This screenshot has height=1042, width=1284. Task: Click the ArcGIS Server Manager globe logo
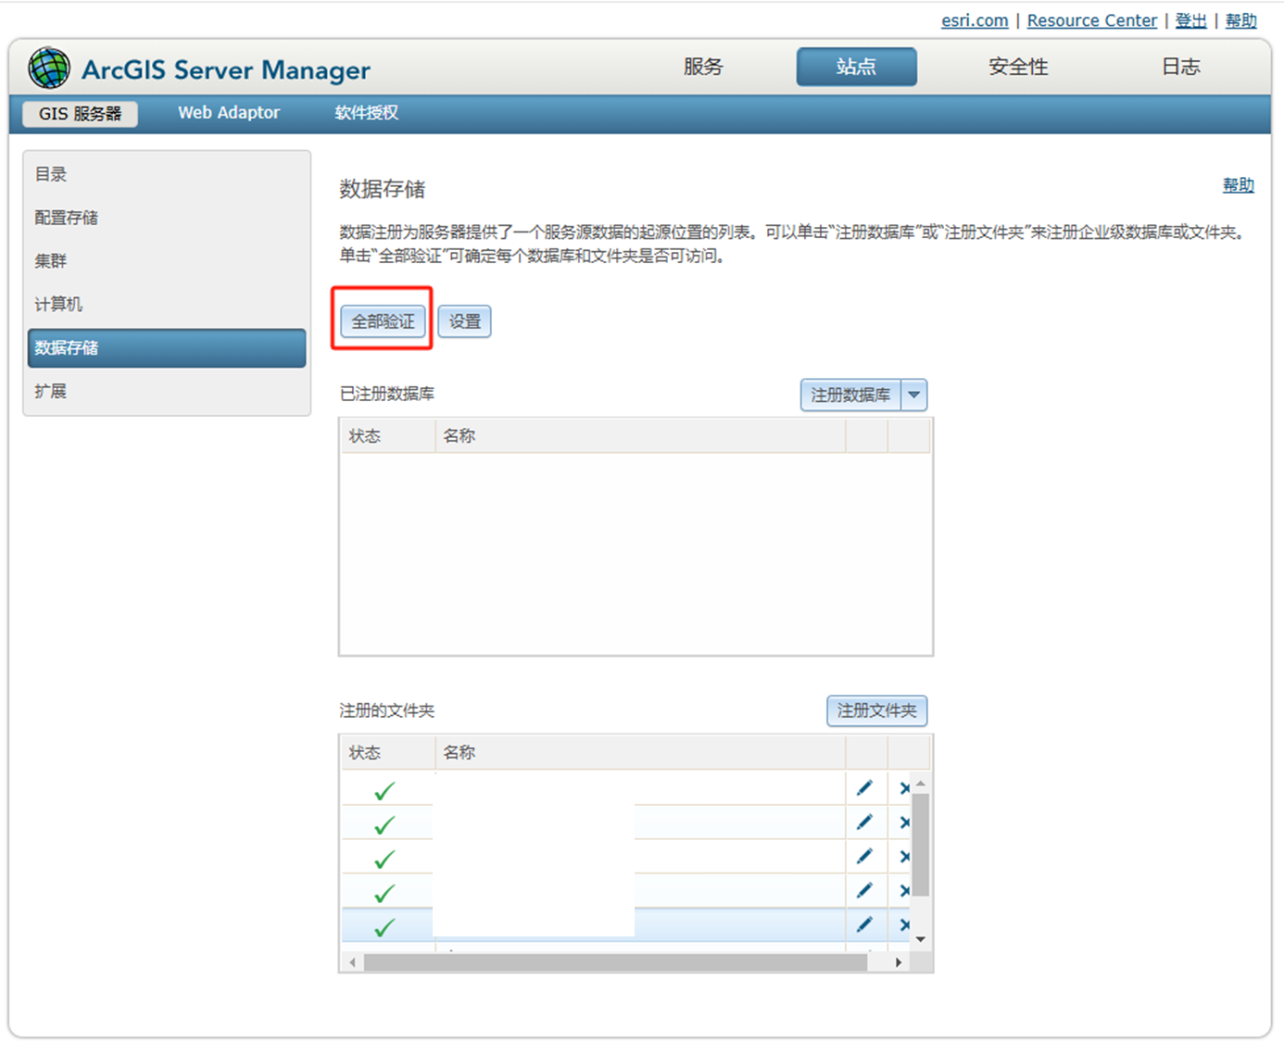pos(49,68)
